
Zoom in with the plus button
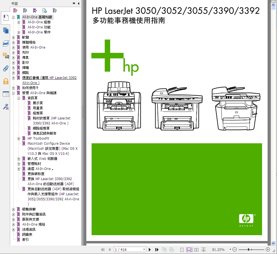[x=268, y=250]
